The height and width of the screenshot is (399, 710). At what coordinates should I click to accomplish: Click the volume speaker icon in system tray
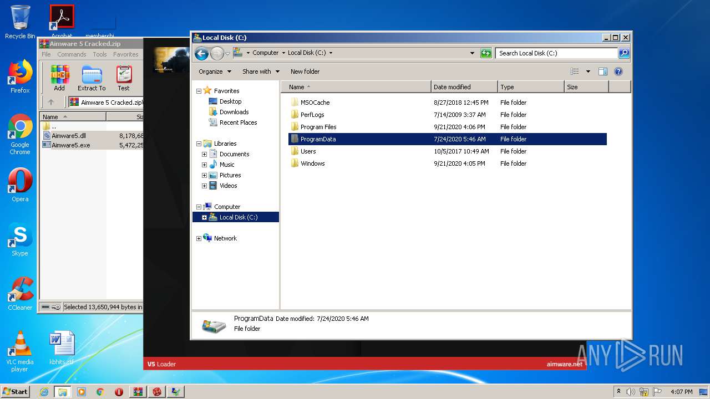631,392
